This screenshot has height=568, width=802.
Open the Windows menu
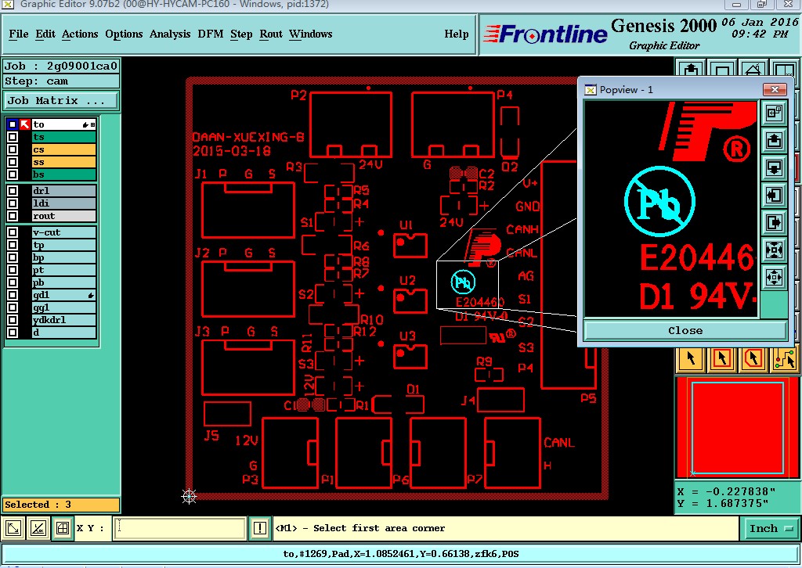310,34
